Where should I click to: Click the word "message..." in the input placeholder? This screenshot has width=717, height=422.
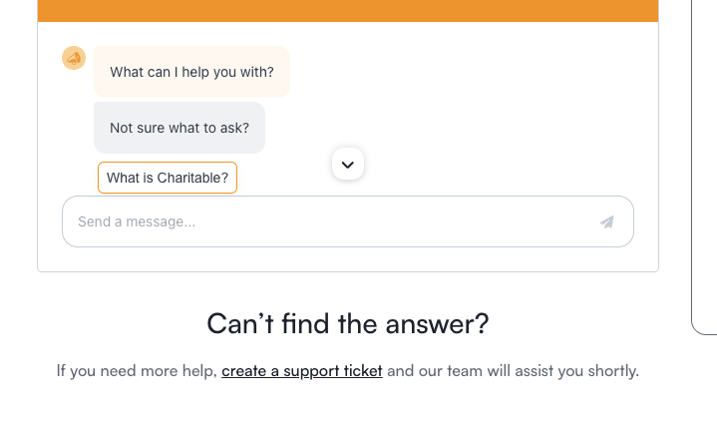tap(161, 222)
